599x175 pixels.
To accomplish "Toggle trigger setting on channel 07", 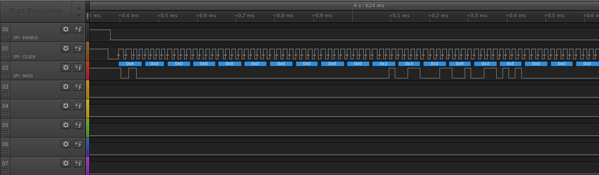I will click(78, 163).
